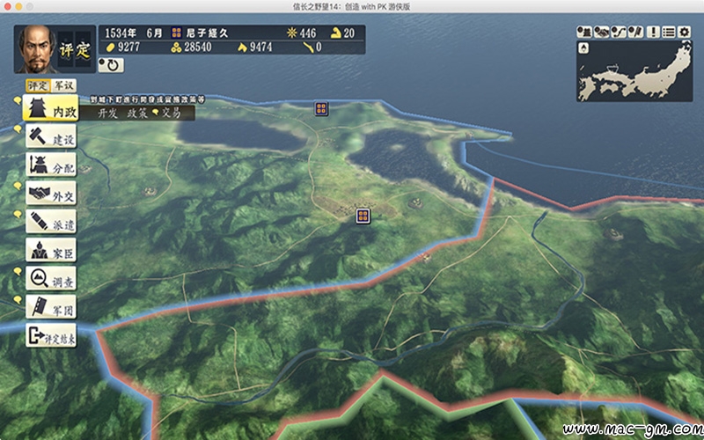Click the horse count 9474

pyautogui.click(x=260, y=48)
